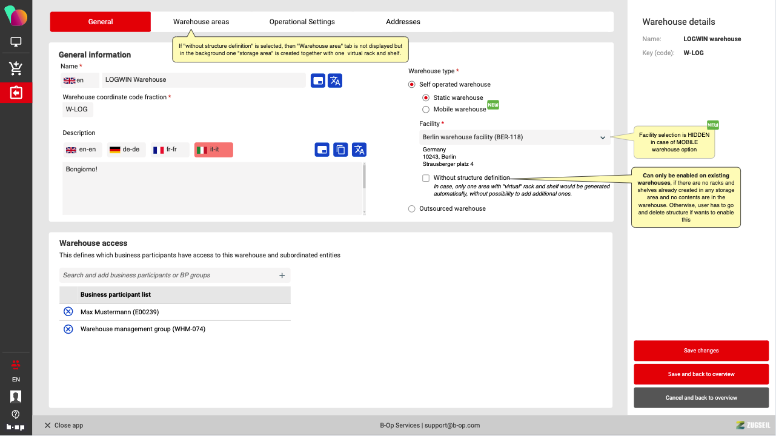The height and width of the screenshot is (436, 776).
Task: Click the translate icon beside the Name field
Action: click(x=335, y=81)
